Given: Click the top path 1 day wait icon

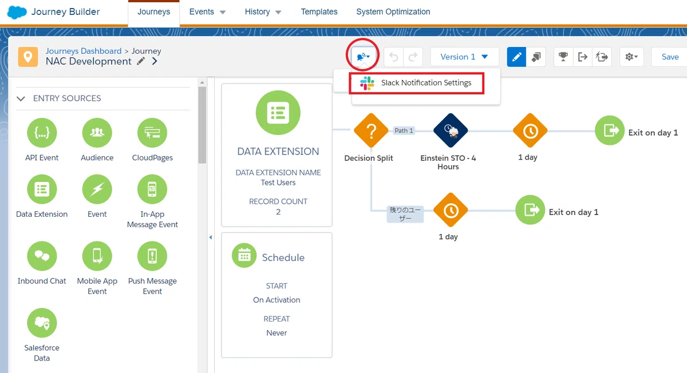Looking at the screenshot, I should (x=530, y=131).
